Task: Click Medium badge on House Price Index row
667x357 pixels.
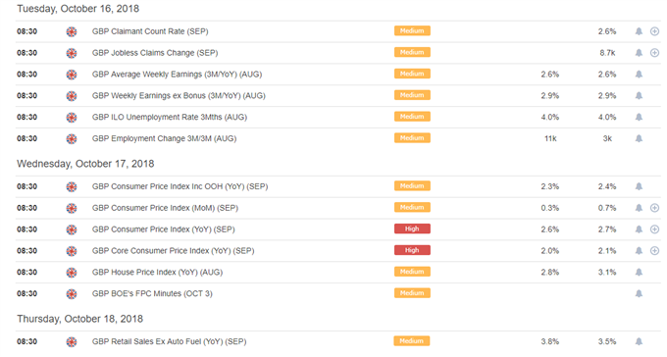Action: 412,272
